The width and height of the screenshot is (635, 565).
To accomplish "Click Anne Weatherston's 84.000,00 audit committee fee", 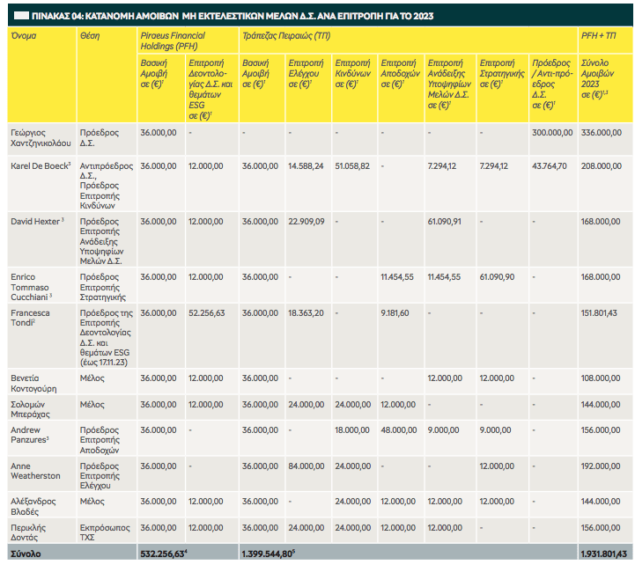I will [305, 466].
